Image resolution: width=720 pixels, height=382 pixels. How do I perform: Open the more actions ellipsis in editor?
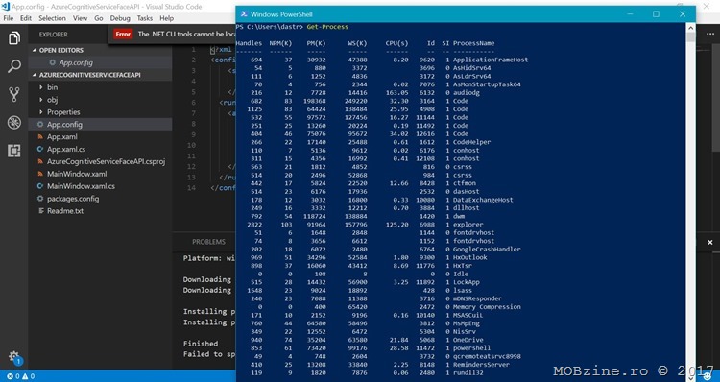click(x=709, y=34)
